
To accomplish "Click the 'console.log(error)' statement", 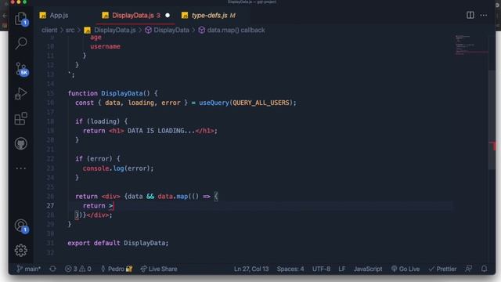I will click(118, 168).
